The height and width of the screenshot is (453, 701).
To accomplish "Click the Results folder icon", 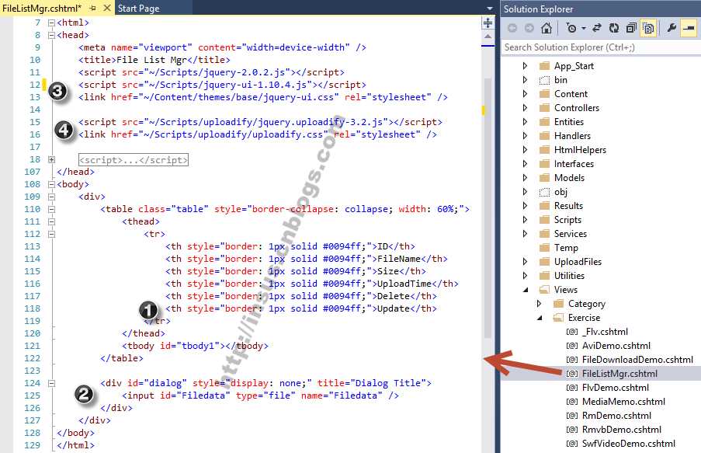I will point(544,206).
